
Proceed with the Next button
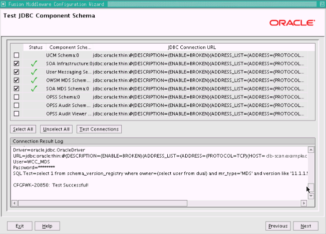pyautogui.click(x=305, y=226)
